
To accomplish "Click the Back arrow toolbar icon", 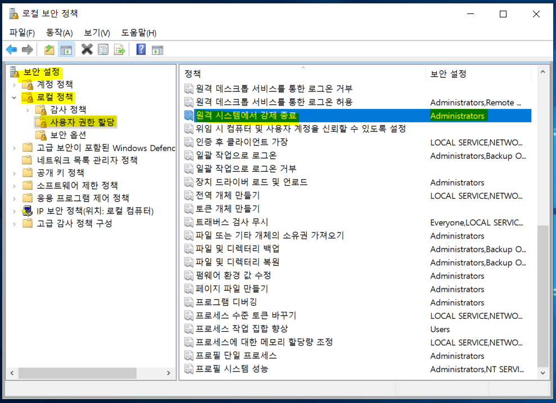I will 12,49.
